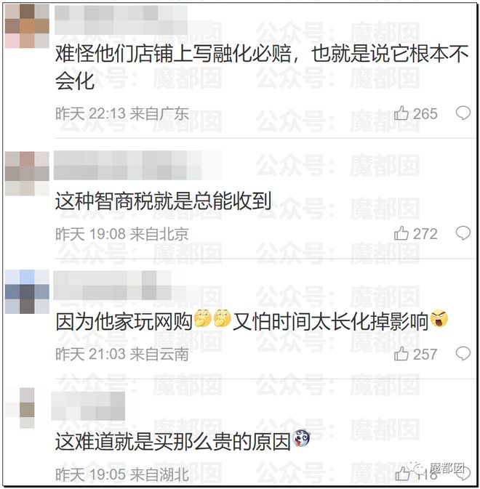Open the blurred username above 这种智商税 comment
The height and width of the screenshot is (489, 480).
click(138, 165)
